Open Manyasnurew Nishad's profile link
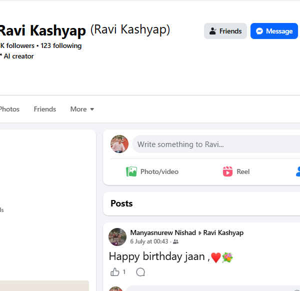300x291 pixels. tap(163, 232)
